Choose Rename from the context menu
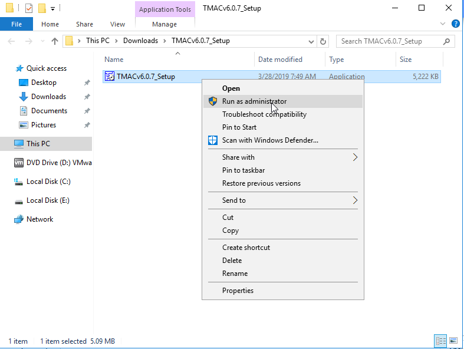The height and width of the screenshot is (349, 464). pos(282,274)
